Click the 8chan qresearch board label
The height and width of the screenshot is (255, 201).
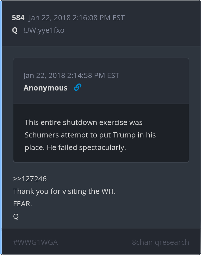[160, 242]
